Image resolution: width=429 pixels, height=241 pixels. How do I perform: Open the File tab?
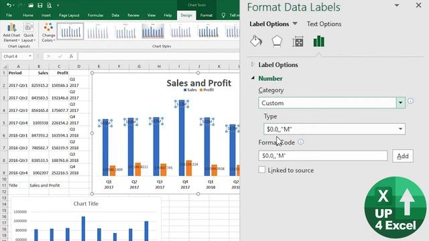tap(9, 15)
